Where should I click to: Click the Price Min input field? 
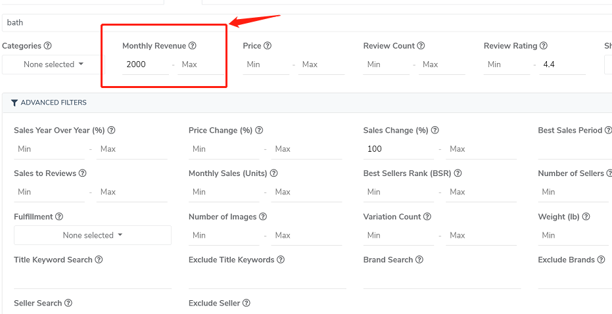click(266, 64)
